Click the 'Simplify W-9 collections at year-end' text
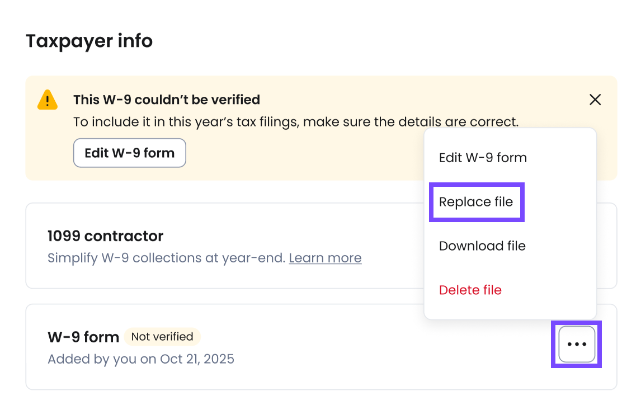This screenshot has height=405, width=641. pyautogui.click(x=167, y=258)
